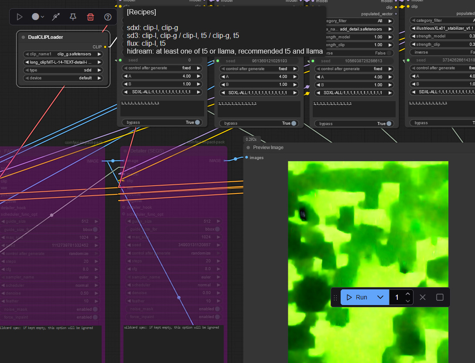Open the long_clip ViT-L-14 clip selector
This screenshot has height=363, width=475.
[63, 62]
